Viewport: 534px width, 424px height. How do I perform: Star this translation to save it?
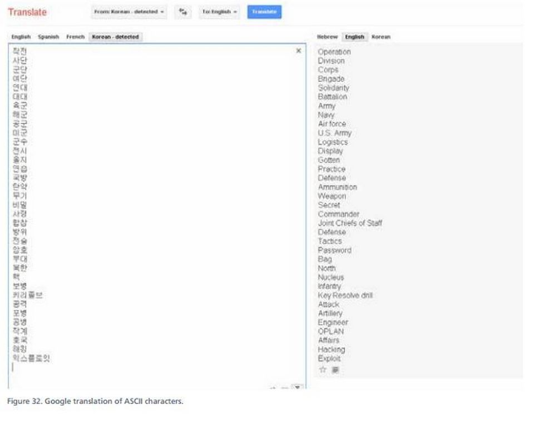point(322,369)
